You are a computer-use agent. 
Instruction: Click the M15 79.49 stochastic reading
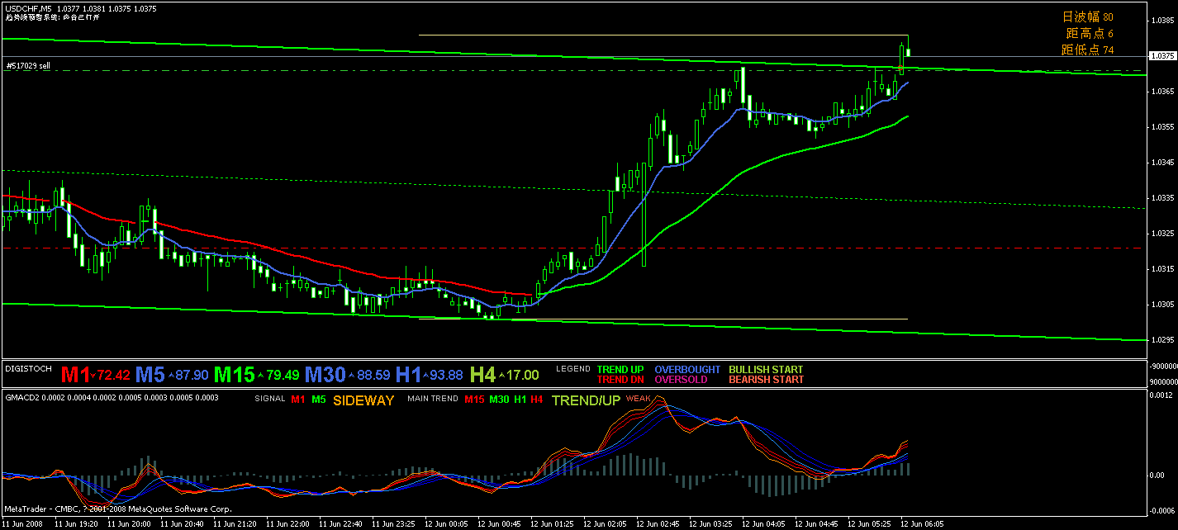coord(256,375)
